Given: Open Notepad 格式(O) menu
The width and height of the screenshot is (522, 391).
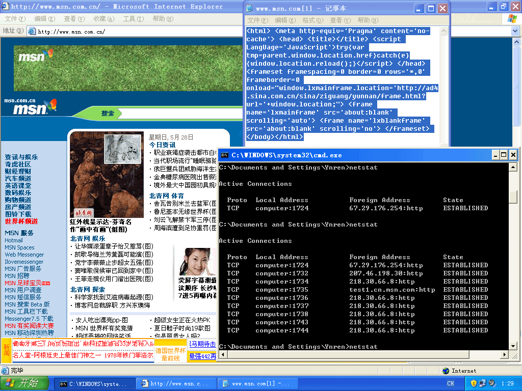Looking at the screenshot, I should click(312, 20).
